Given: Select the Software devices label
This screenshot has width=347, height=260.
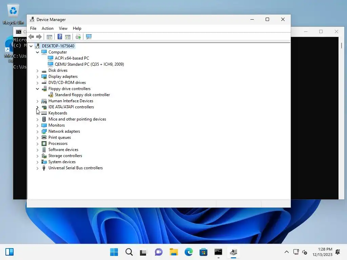Looking at the screenshot, I should pyautogui.click(x=63, y=150).
